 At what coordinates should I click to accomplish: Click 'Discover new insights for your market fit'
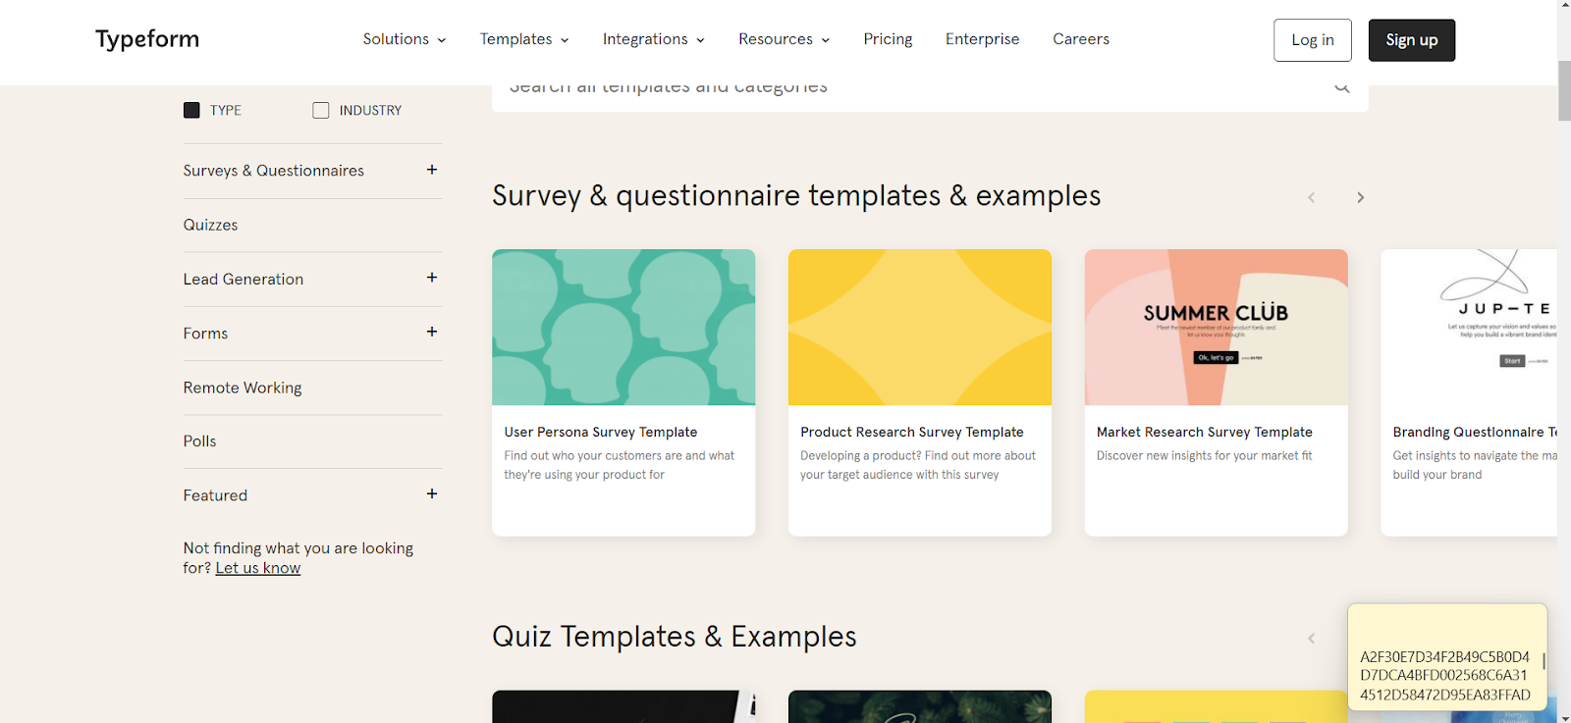(1205, 455)
